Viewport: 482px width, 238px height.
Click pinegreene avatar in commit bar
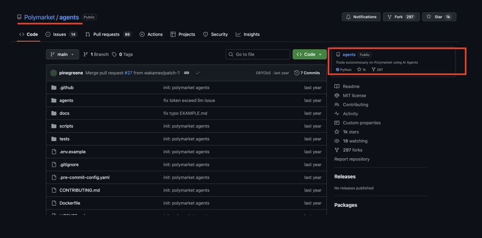[x=53, y=73]
